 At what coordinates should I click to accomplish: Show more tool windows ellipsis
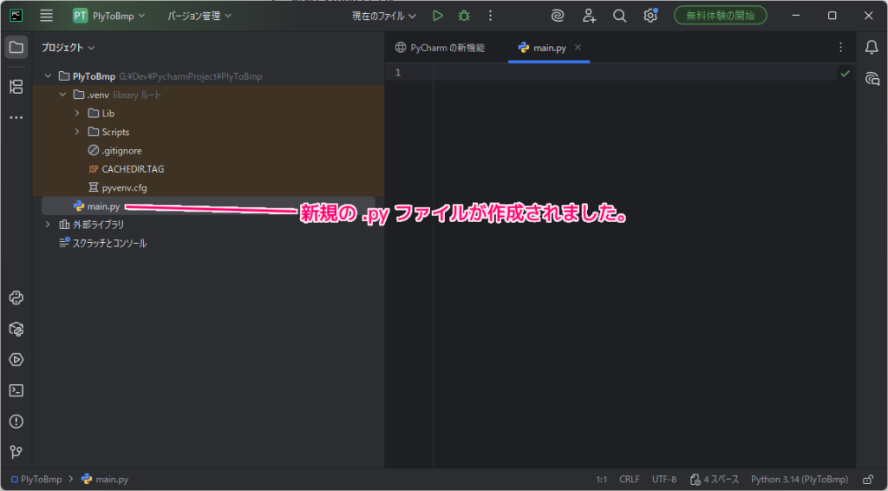16,118
